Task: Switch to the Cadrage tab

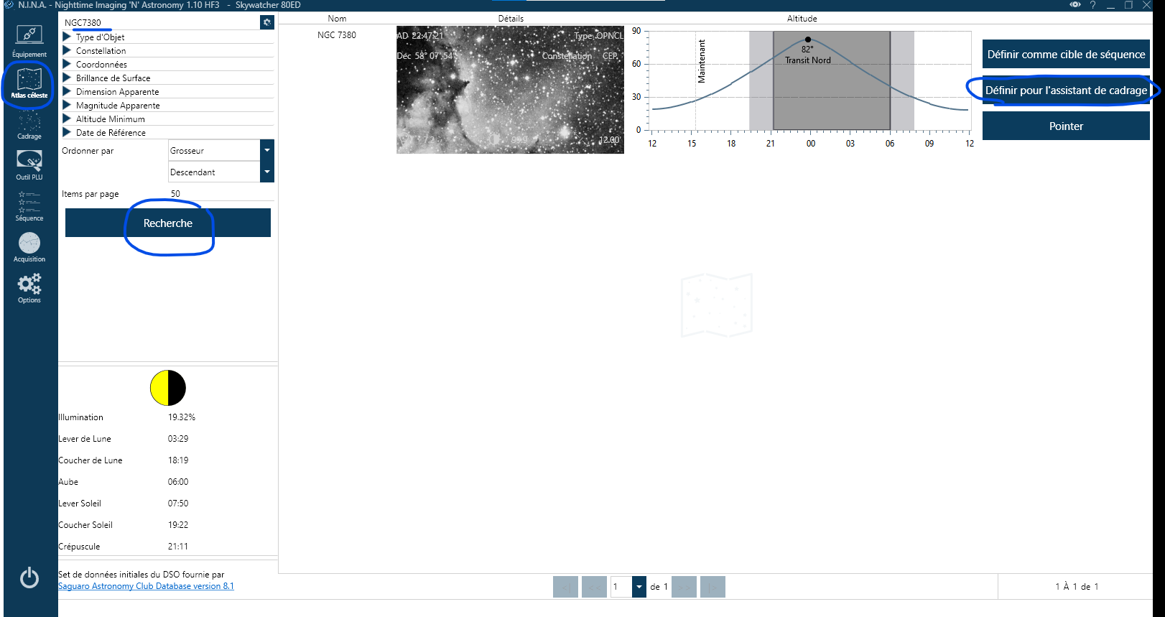Action: pos(29,125)
